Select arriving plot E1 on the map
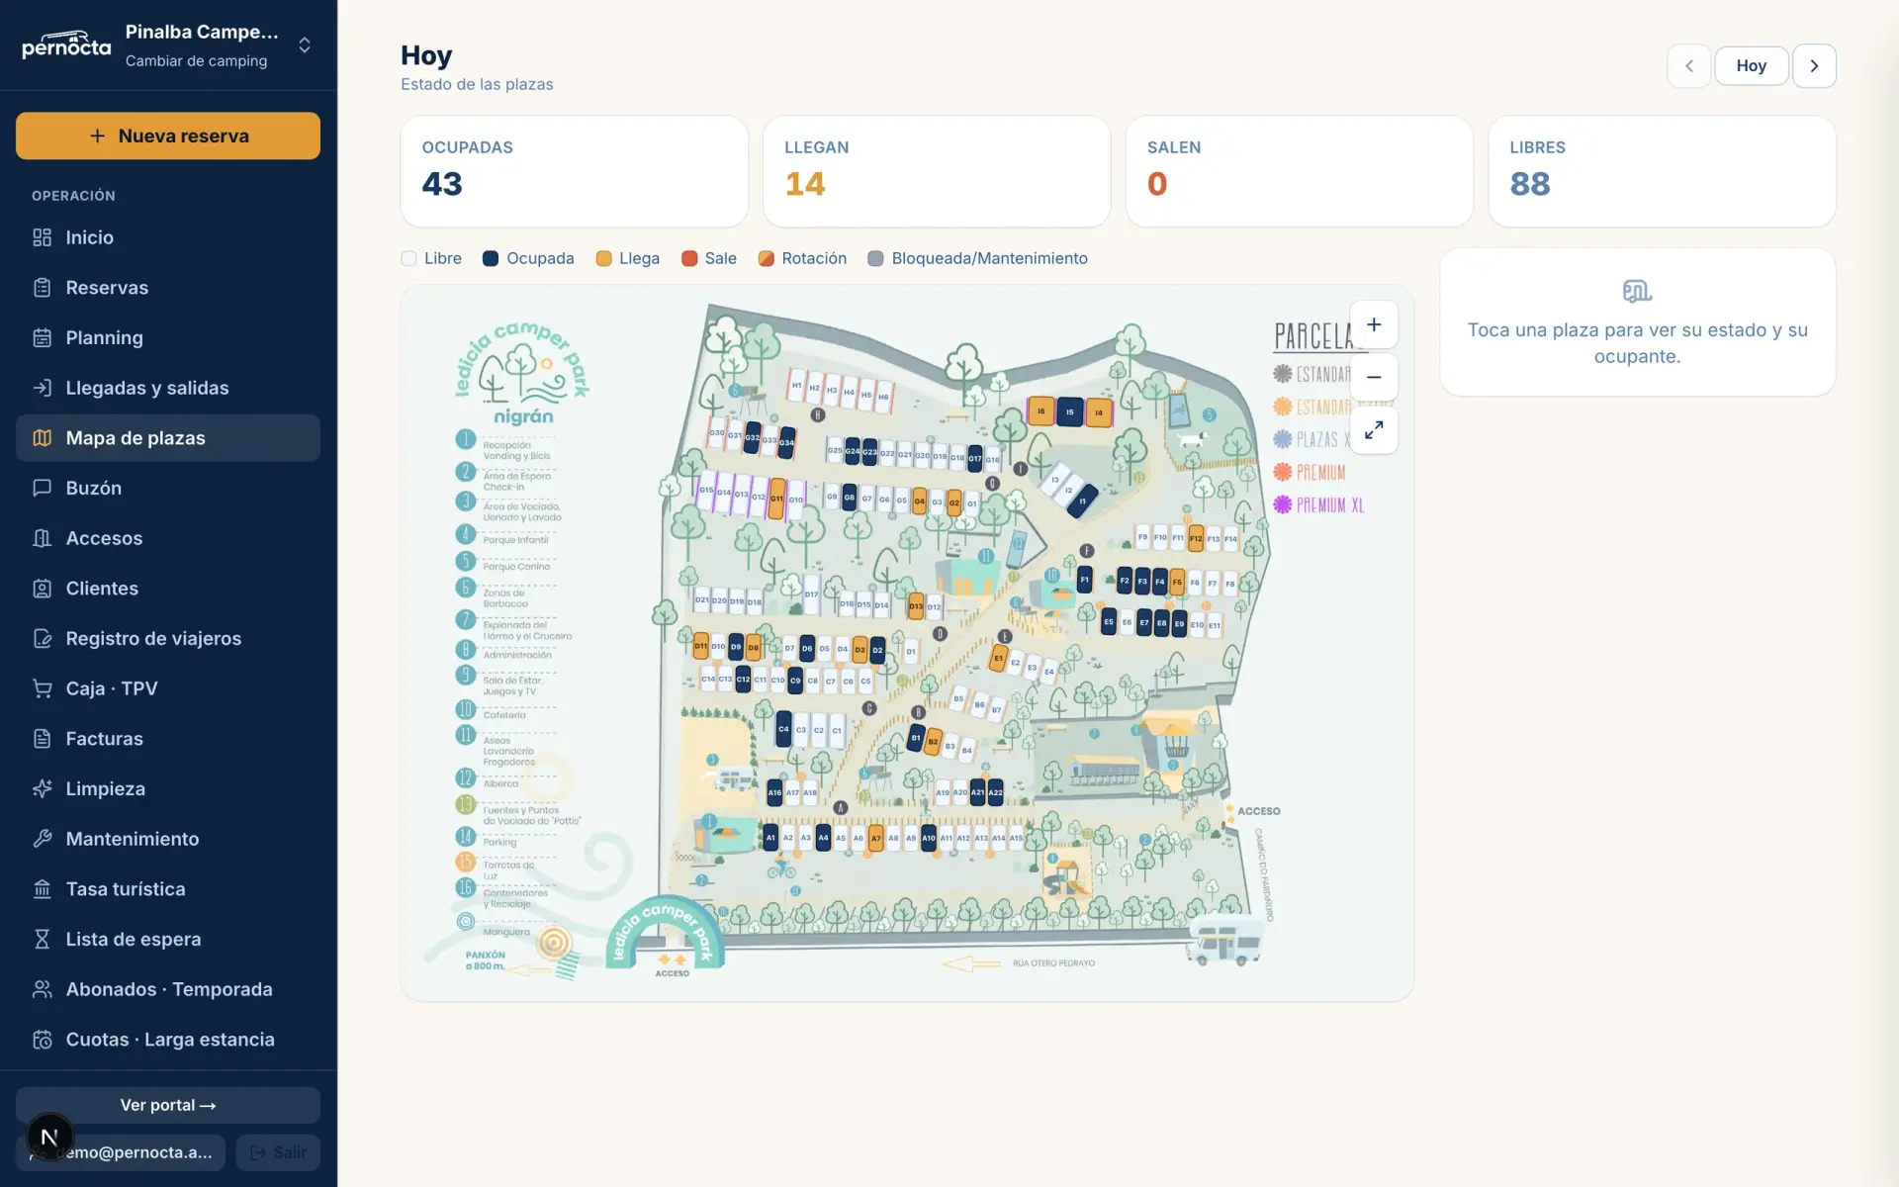 click(x=998, y=658)
